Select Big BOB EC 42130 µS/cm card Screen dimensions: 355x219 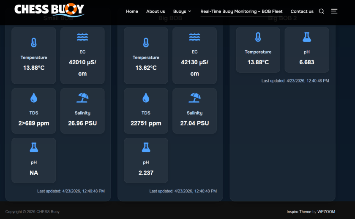coord(194,56)
